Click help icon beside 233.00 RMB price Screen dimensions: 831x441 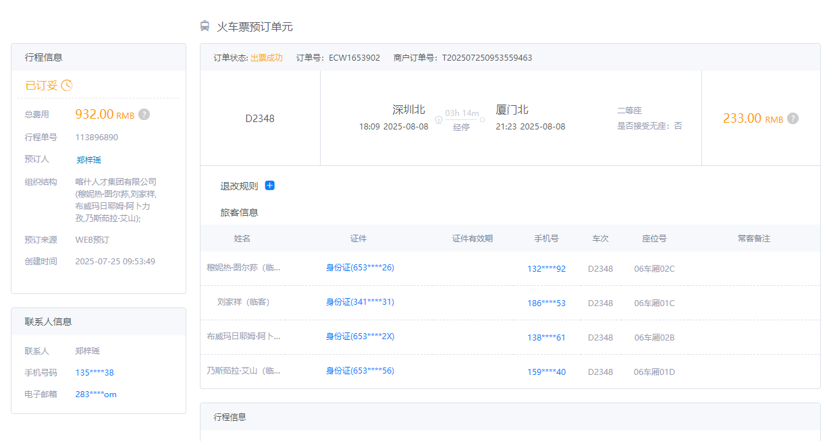793,119
